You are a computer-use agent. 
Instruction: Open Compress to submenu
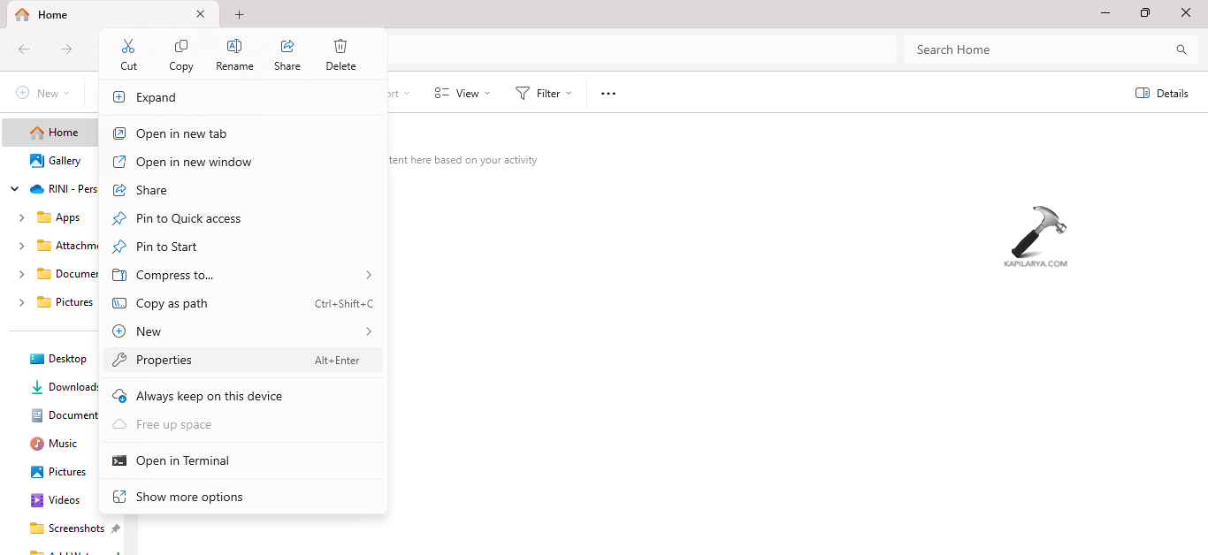[242, 275]
